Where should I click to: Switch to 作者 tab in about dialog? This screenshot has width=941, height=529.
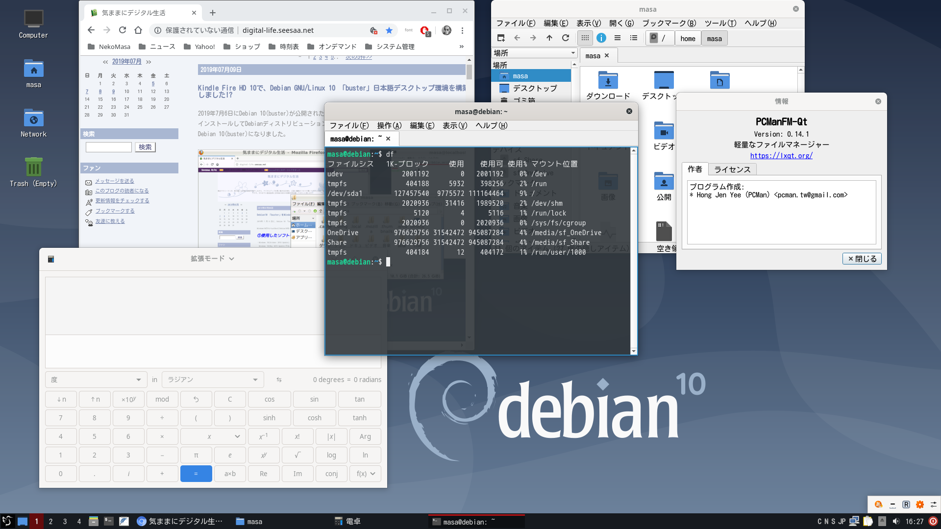pyautogui.click(x=695, y=169)
